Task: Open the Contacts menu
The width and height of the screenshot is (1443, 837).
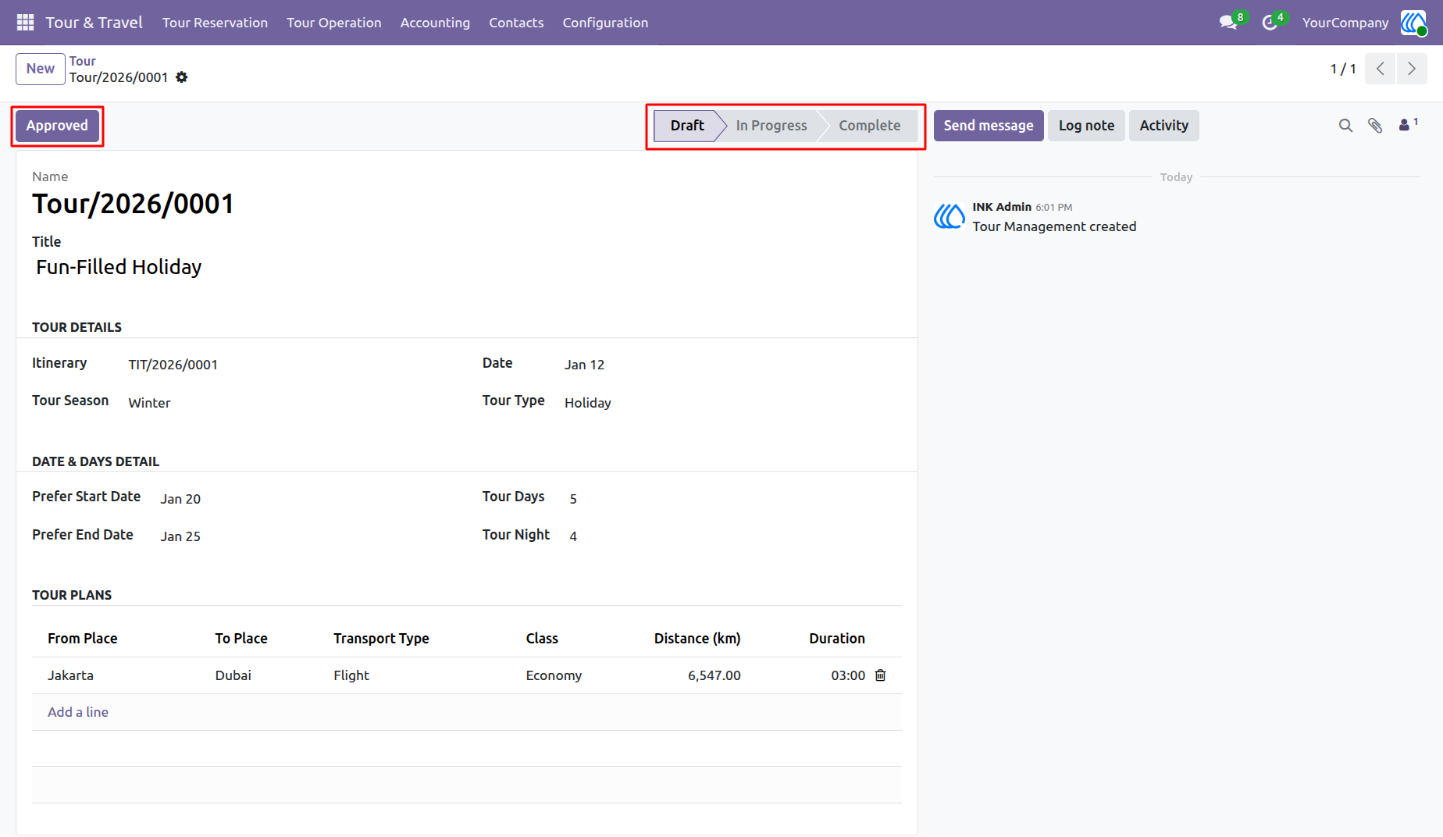Action: click(516, 23)
